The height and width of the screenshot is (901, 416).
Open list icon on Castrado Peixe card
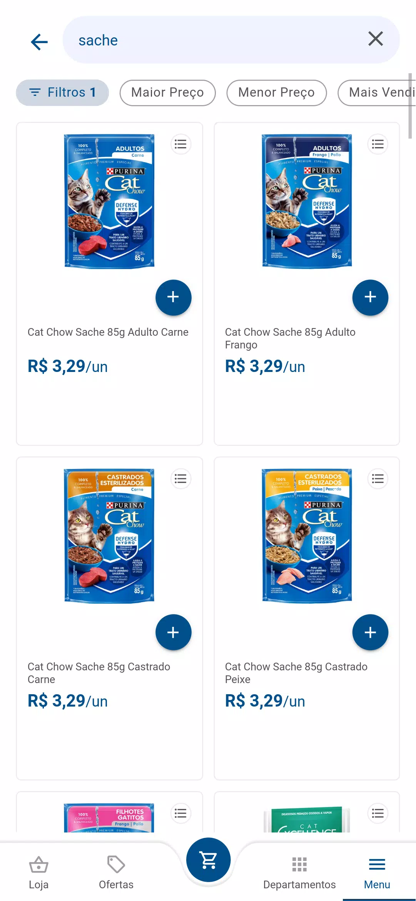point(378,479)
